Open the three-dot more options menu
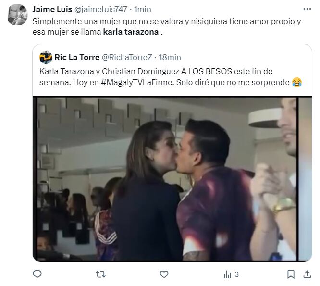The width and height of the screenshot is (320, 286). pos(307,9)
